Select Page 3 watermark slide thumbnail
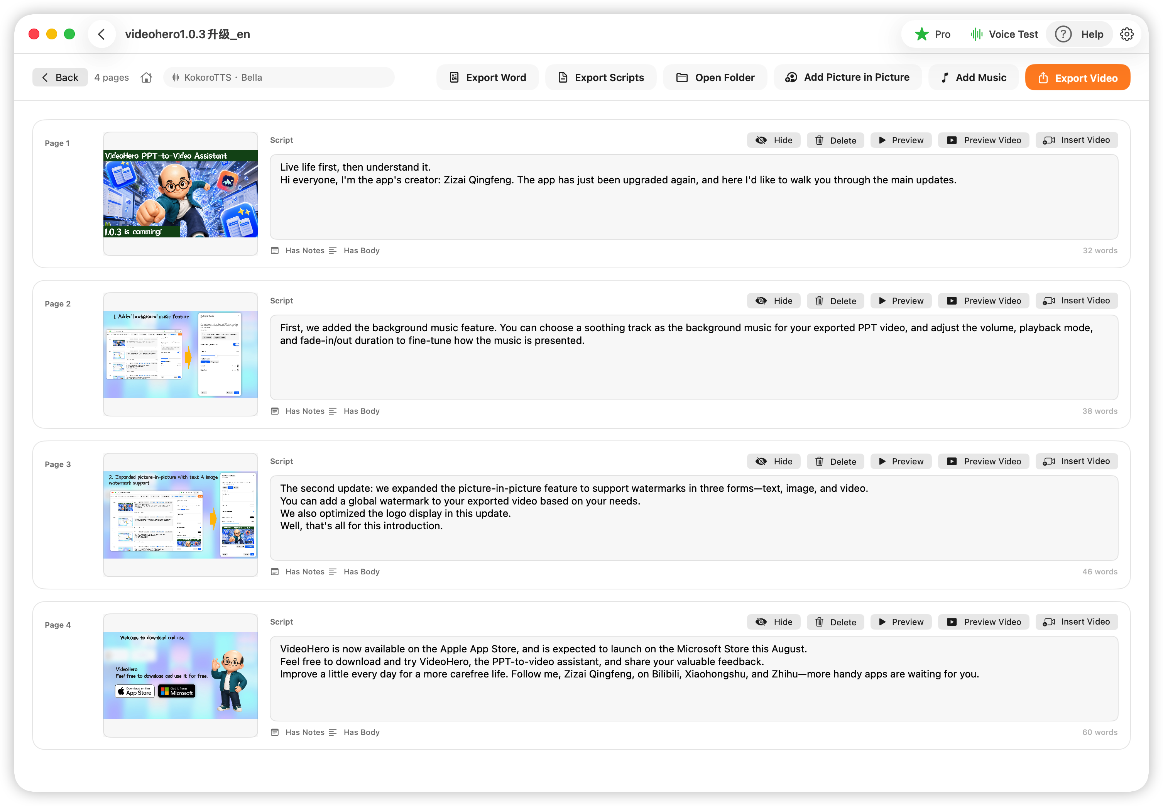The height and width of the screenshot is (806, 1163). click(181, 515)
